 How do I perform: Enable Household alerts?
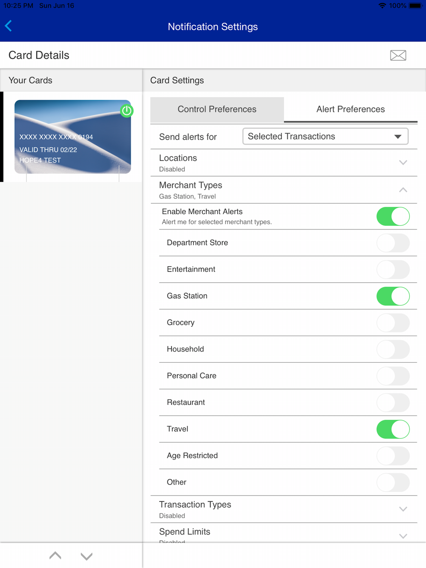point(393,349)
